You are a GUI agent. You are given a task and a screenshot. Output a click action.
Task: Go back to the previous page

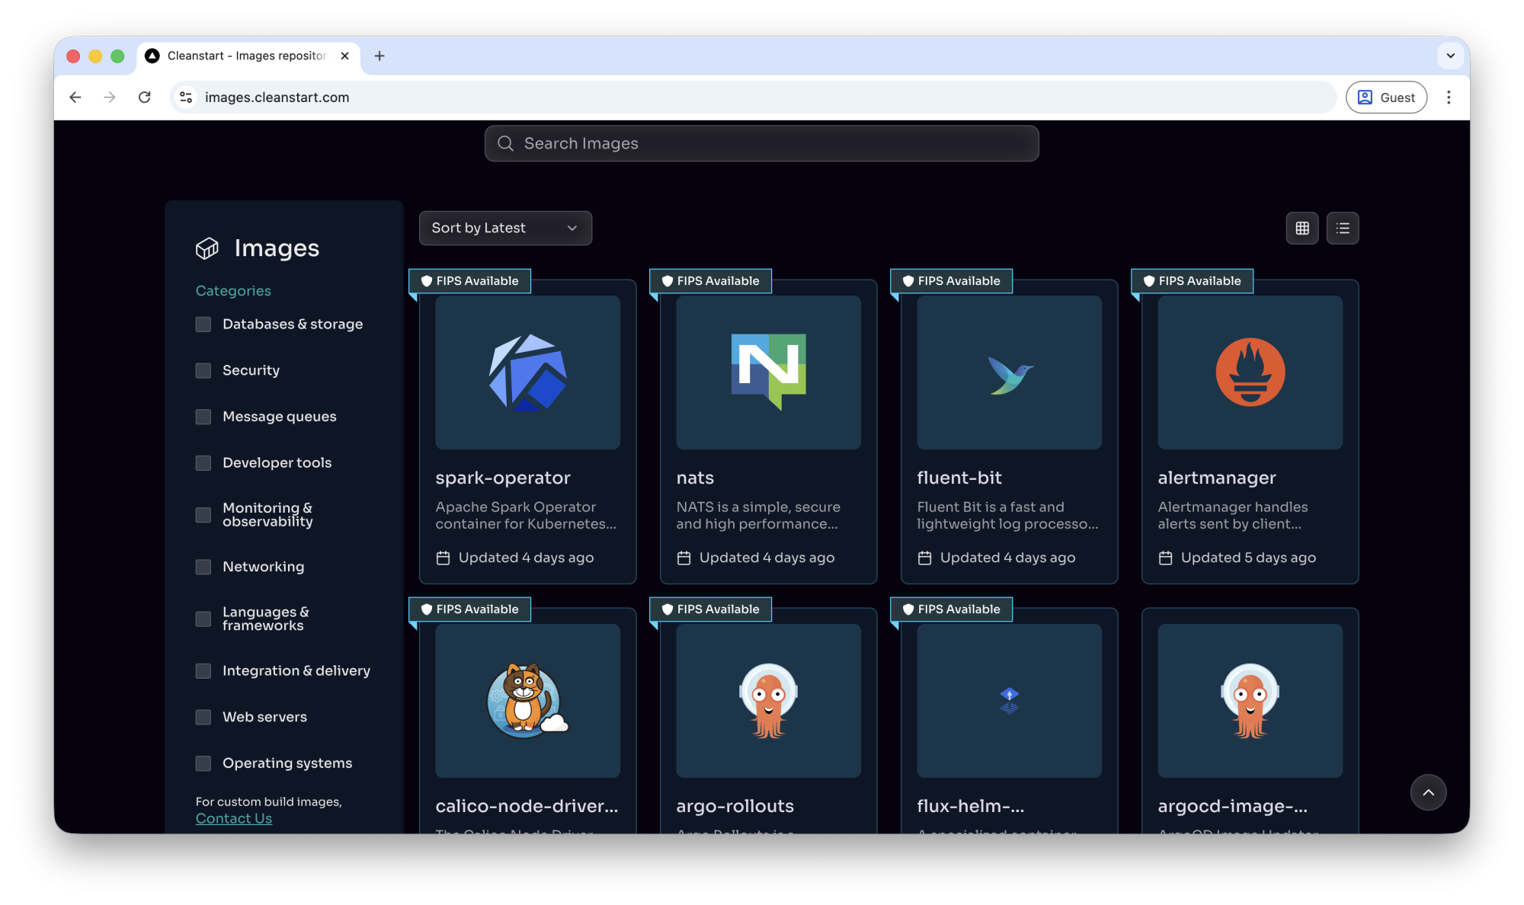click(x=75, y=97)
